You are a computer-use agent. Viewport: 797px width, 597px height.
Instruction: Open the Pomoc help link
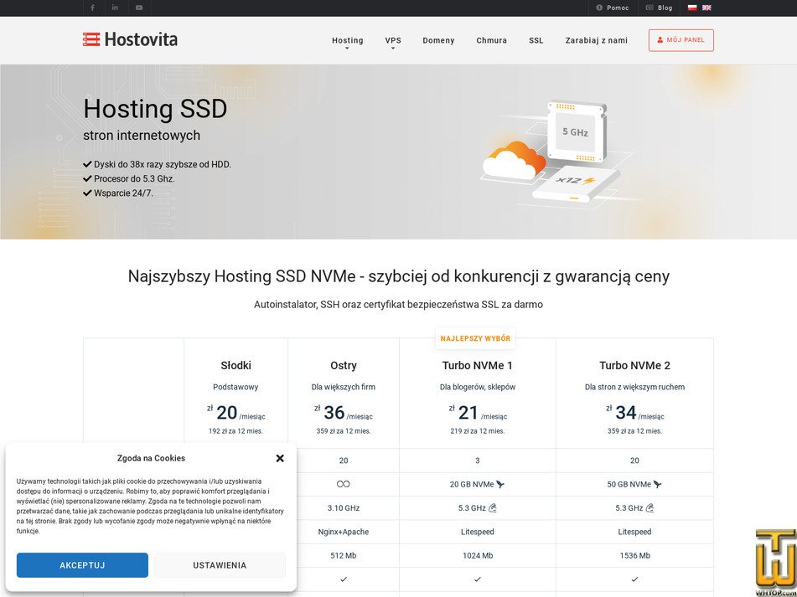pyautogui.click(x=613, y=8)
